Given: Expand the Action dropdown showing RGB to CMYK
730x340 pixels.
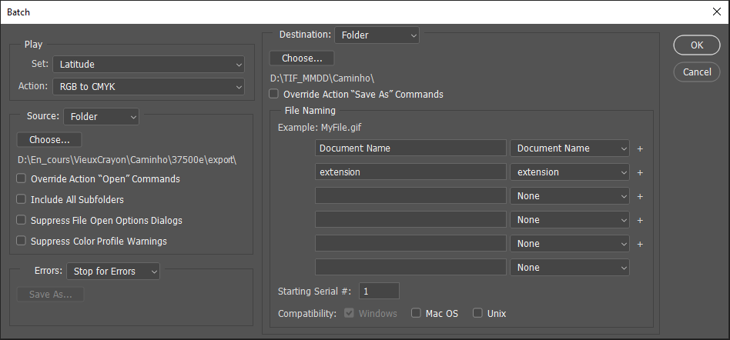Looking at the screenshot, I should (x=148, y=87).
